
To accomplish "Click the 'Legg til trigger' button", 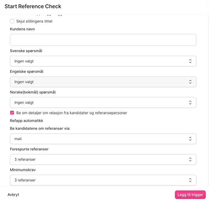I will pyautogui.click(x=190, y=194).
